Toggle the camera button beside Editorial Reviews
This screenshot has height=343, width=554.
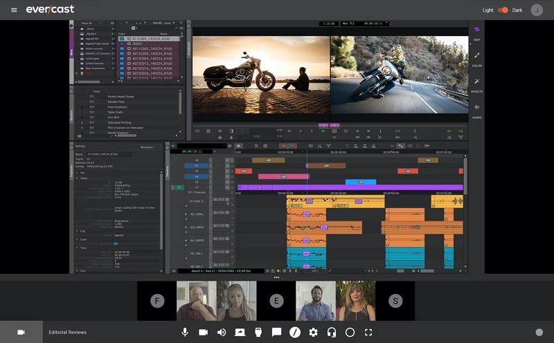click(21, 332)
